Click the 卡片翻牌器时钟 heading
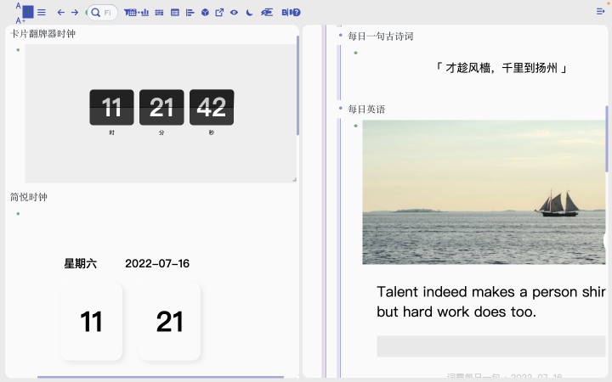Screen dimensions: 612x382 tap(42, 34)
